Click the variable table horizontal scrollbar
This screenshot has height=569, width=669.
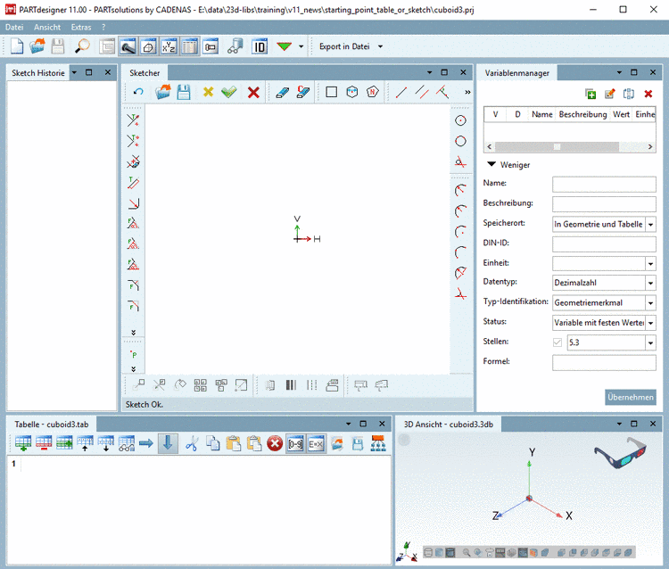pos(557,146)
